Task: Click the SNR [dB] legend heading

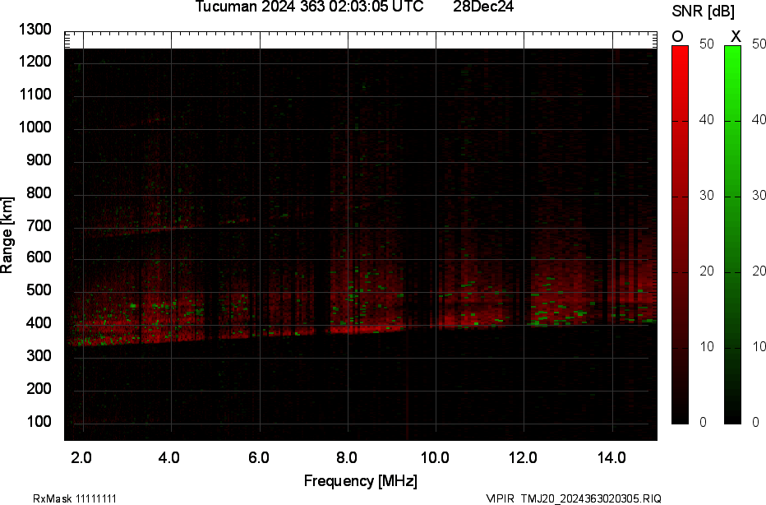Action: tap(704, 12)
